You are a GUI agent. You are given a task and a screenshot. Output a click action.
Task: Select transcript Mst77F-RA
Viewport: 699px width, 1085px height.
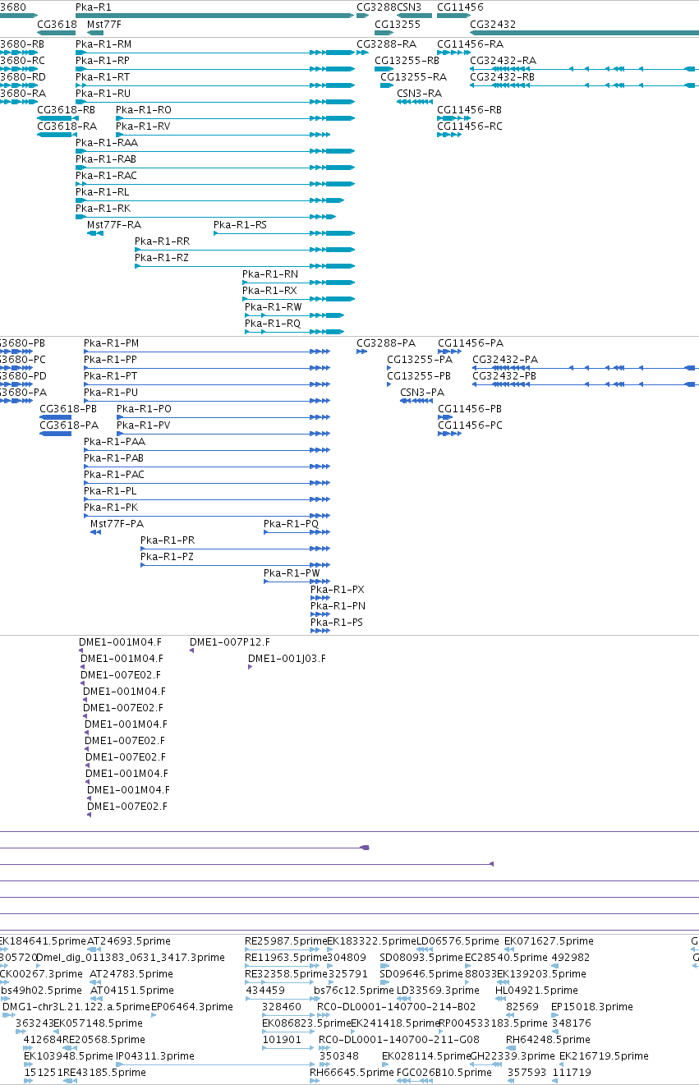pyautogui.click(x=114, y=225)
